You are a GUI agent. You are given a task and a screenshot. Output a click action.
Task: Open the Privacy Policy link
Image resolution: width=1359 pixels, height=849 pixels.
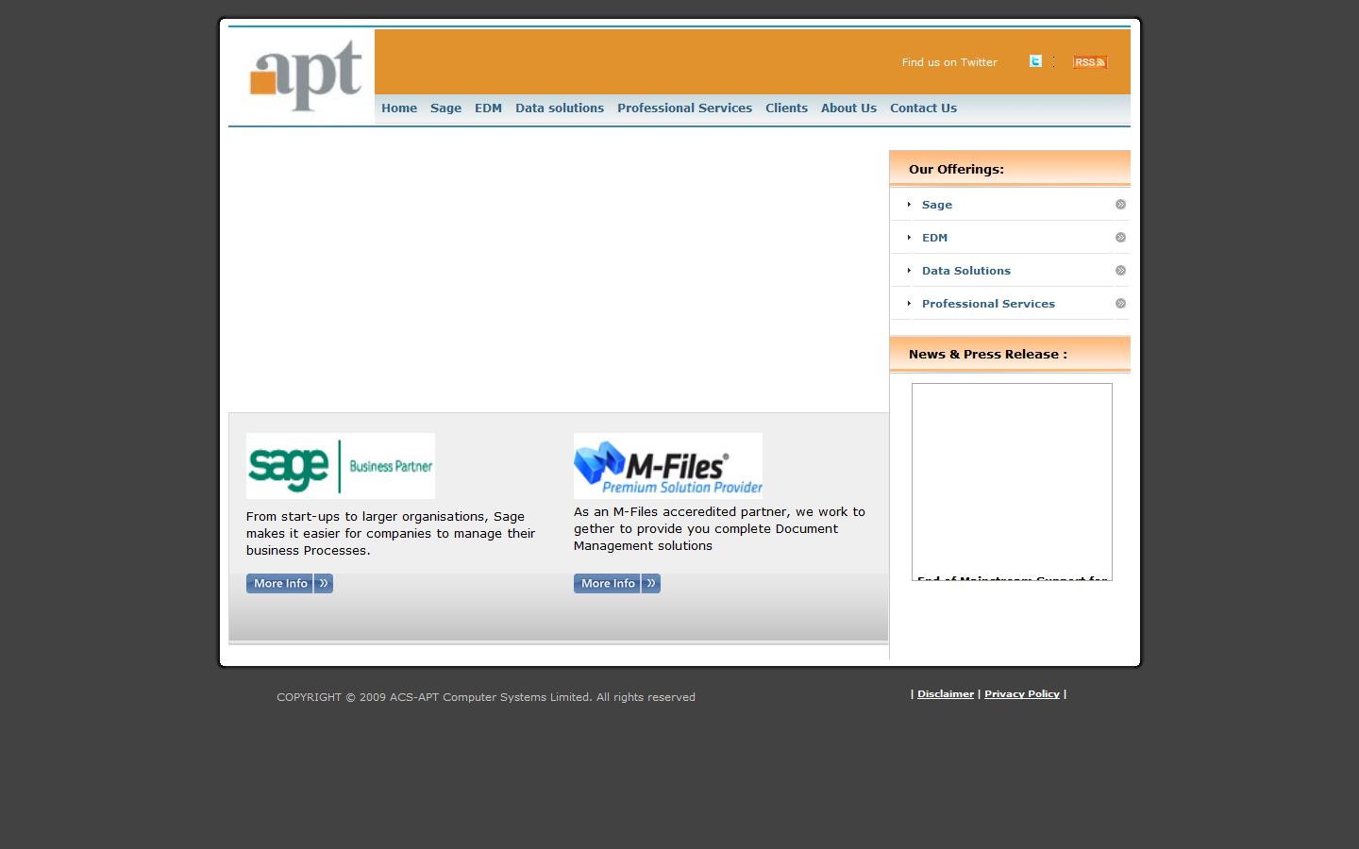1021,693
